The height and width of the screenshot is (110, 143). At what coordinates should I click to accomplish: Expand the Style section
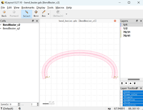(x=133, y=103)
